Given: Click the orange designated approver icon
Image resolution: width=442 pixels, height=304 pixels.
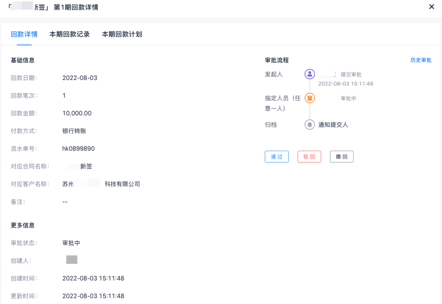Looking at the screenshot, I should 309,98.
